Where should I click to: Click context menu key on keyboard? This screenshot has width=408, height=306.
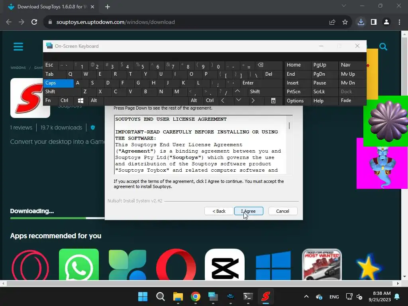(x=273, y=100)
